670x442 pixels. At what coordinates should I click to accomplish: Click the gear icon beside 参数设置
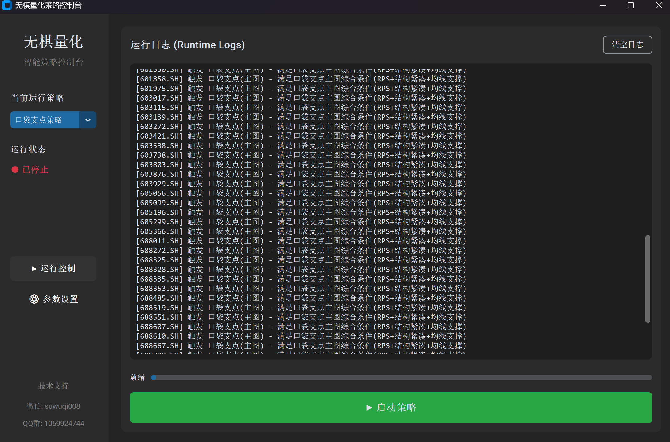pos(34,299)
